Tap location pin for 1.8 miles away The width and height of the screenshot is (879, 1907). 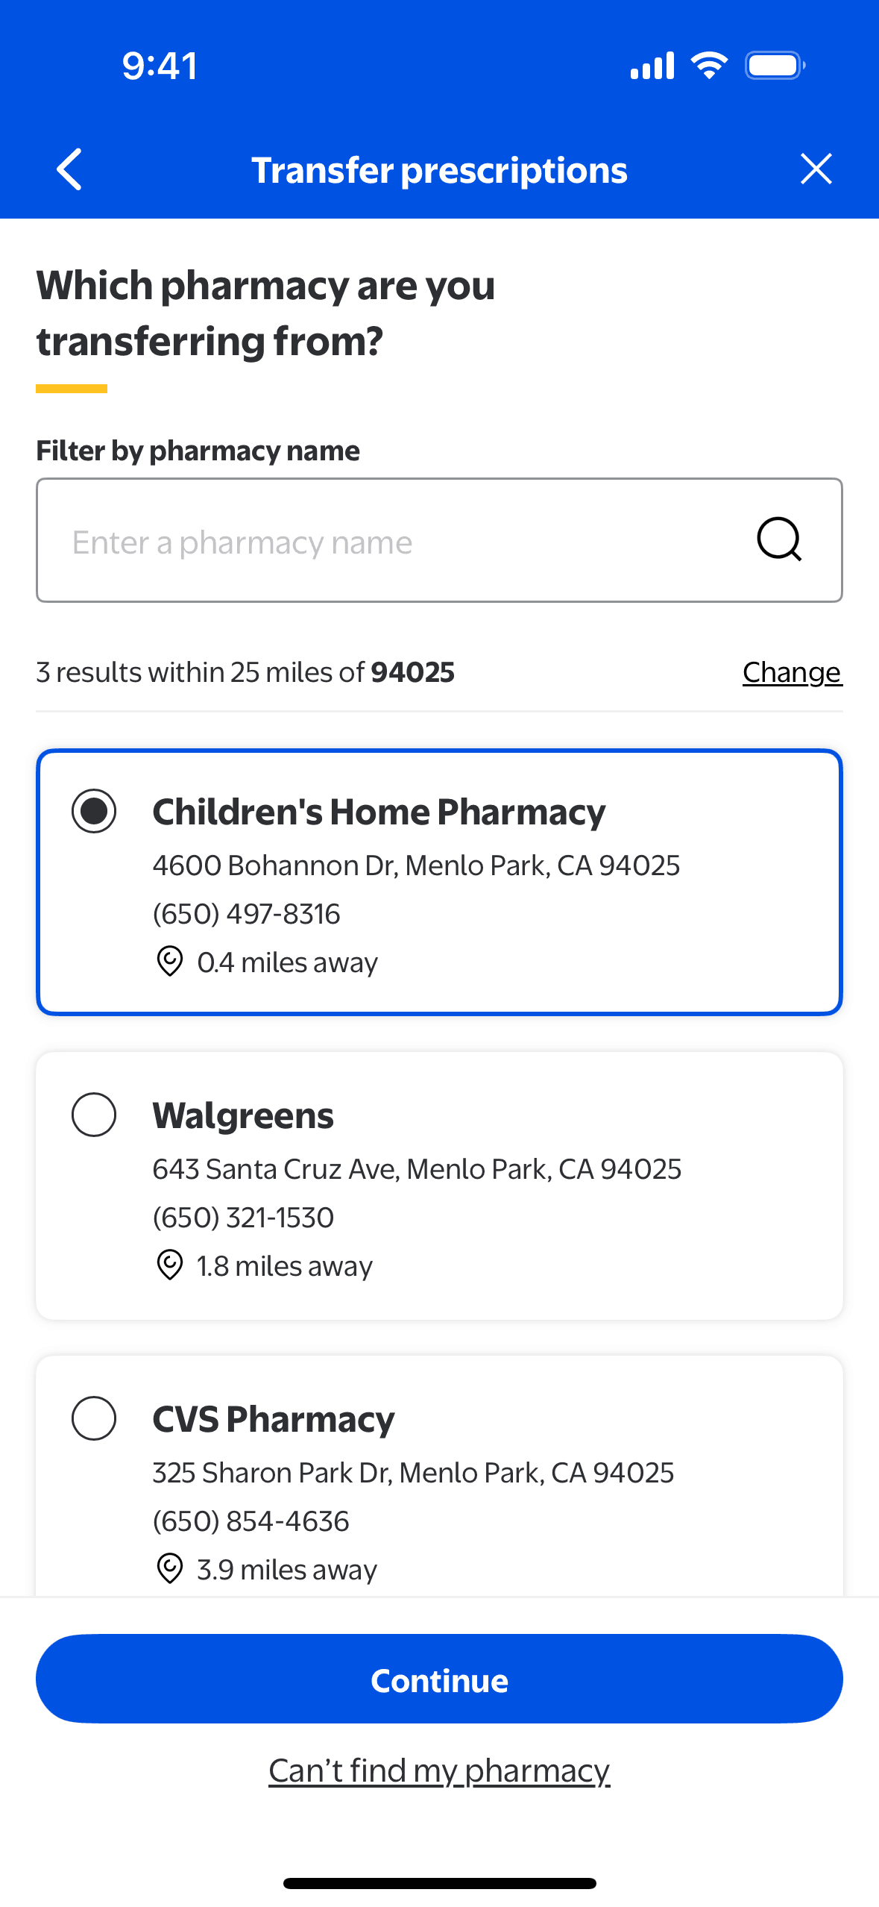(x=170, y=1265)
